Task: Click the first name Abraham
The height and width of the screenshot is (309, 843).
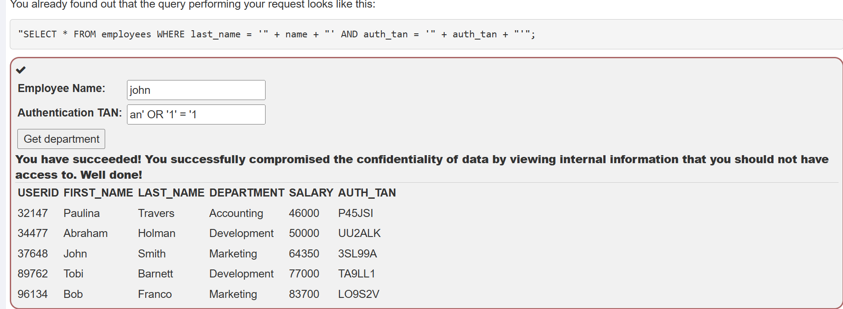Action: click(86, 233)
